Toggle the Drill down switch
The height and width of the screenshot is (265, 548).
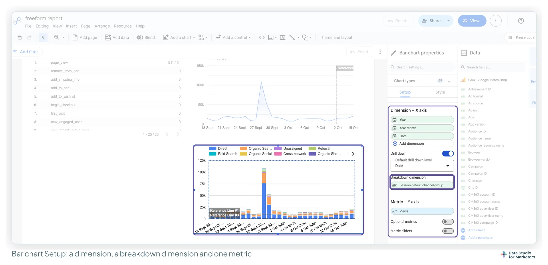click(x=448, y=153)
